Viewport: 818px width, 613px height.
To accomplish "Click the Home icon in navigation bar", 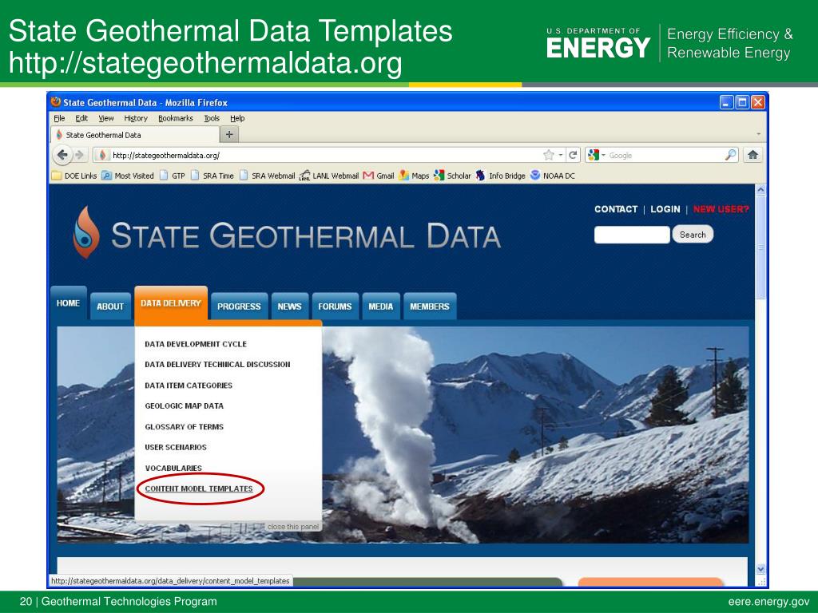I will pos(752,155).
